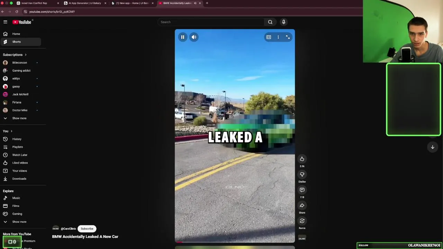Go to the next Short arrow

pos(432,147)
